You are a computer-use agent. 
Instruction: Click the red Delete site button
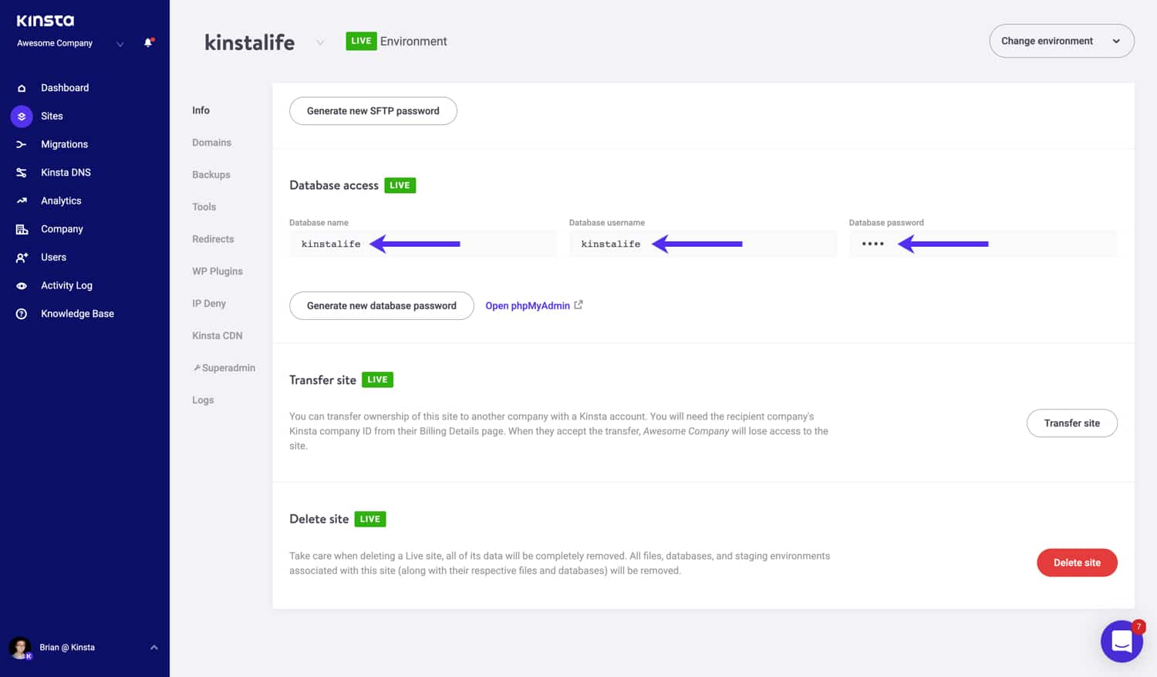point(1077,563)
